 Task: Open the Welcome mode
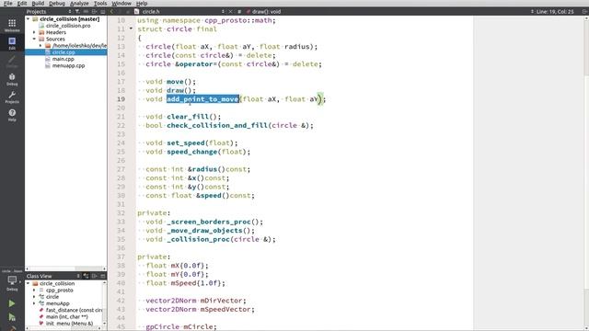click(12, 25)
